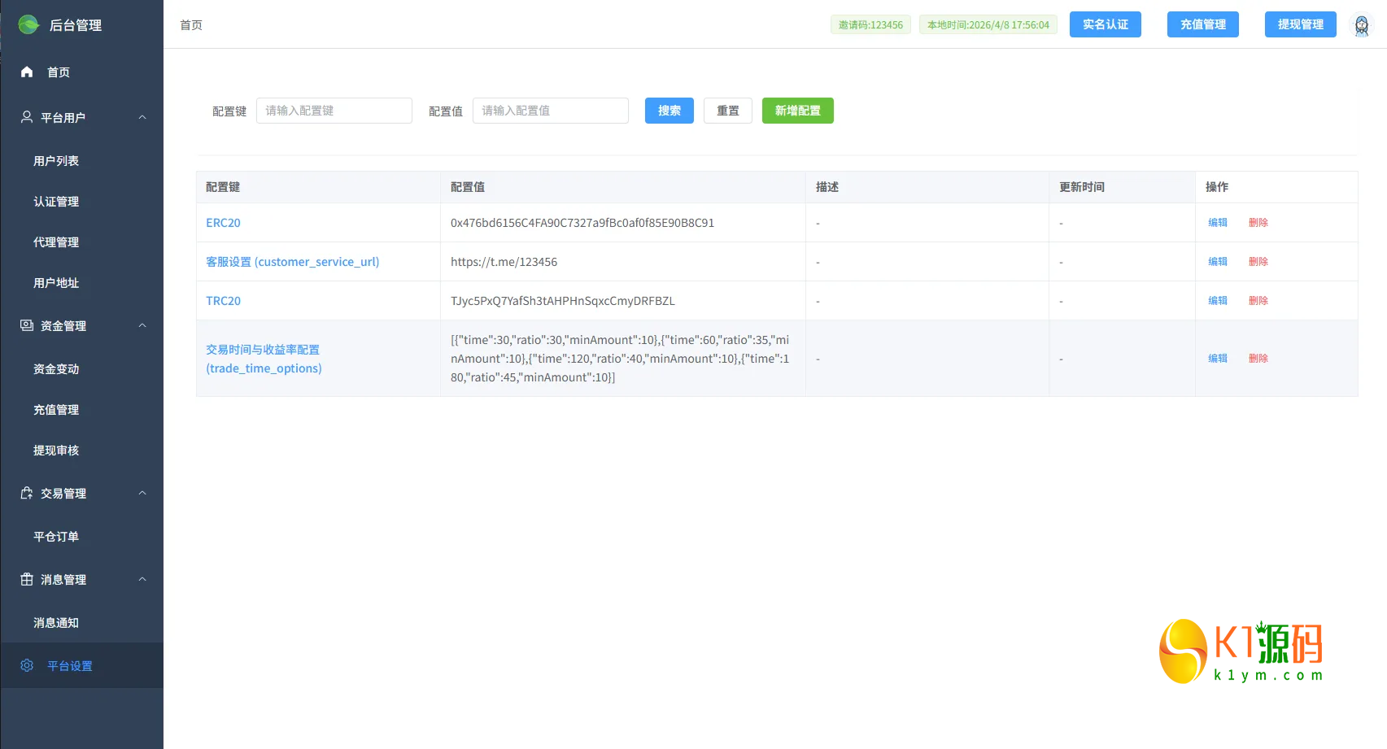Collapse the 资金管理 menu chevron
The image size is (1387, 749).
click(142, 325)
